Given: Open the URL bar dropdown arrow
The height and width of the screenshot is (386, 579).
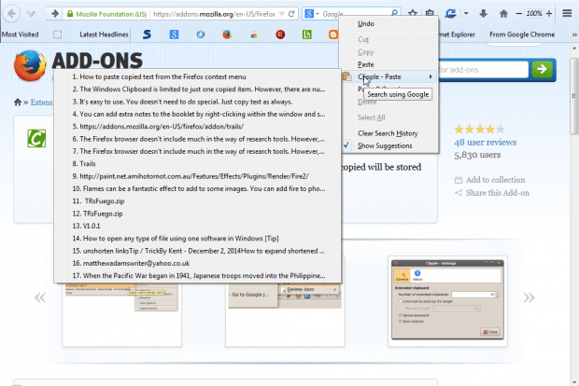Looking at the screenshot, I should point(282,14).
